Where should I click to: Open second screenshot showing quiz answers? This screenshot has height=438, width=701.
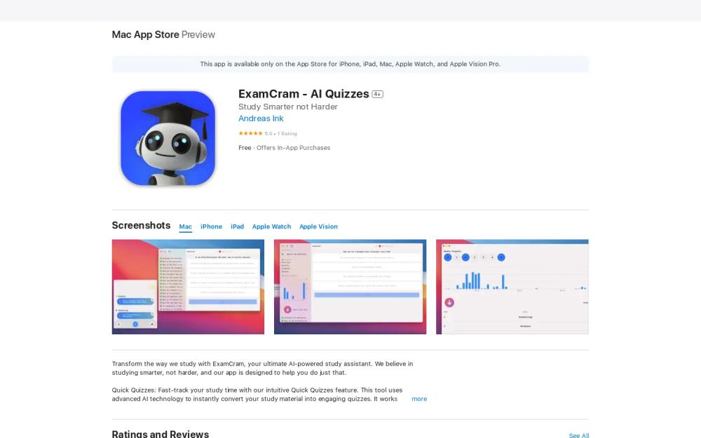[x=350, y=287]
